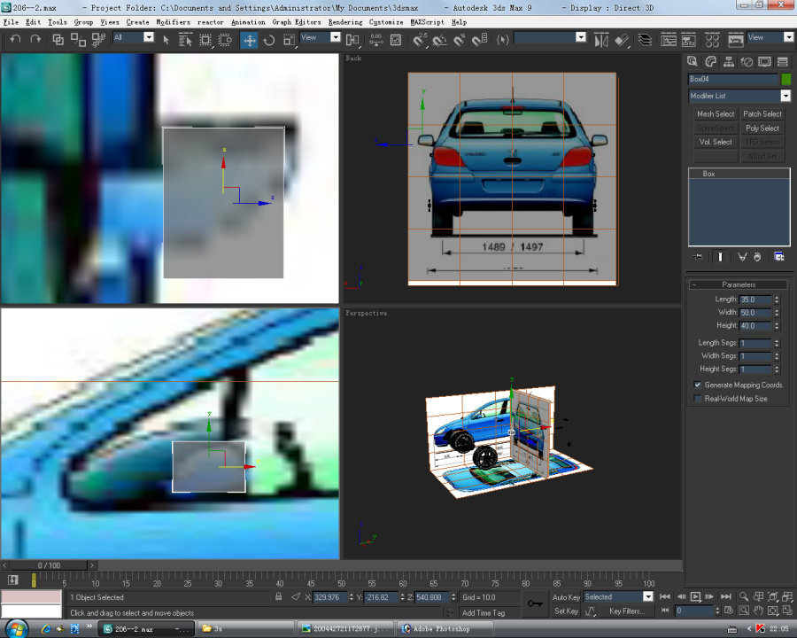
Task: Activate Select and Scale tool
Action: (289, 40)
